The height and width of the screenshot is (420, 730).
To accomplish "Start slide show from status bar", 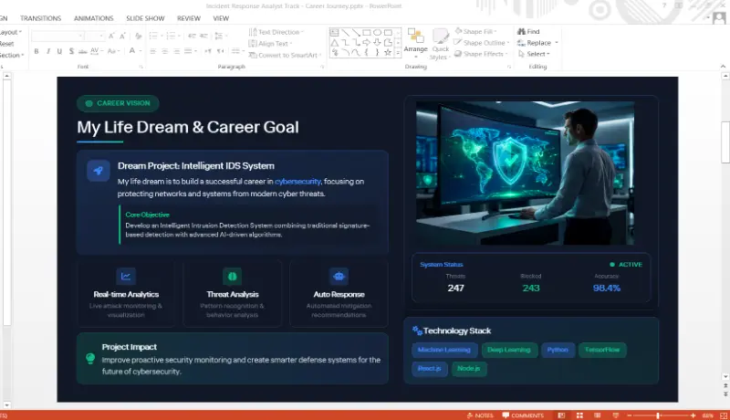I will [615, 415].
